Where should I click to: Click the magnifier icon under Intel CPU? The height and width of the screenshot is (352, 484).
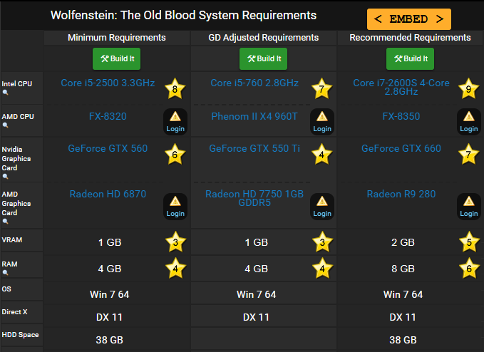5,92
